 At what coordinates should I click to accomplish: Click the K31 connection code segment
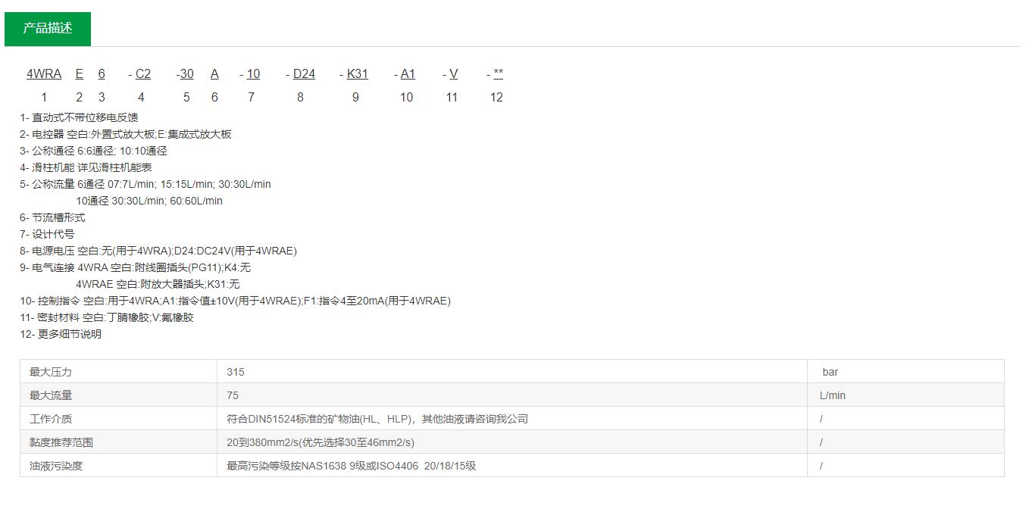pyautogui.click(x=358, y=74)
